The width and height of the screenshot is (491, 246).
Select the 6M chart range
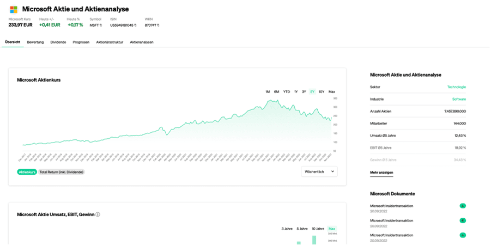(x=276, y=91)
